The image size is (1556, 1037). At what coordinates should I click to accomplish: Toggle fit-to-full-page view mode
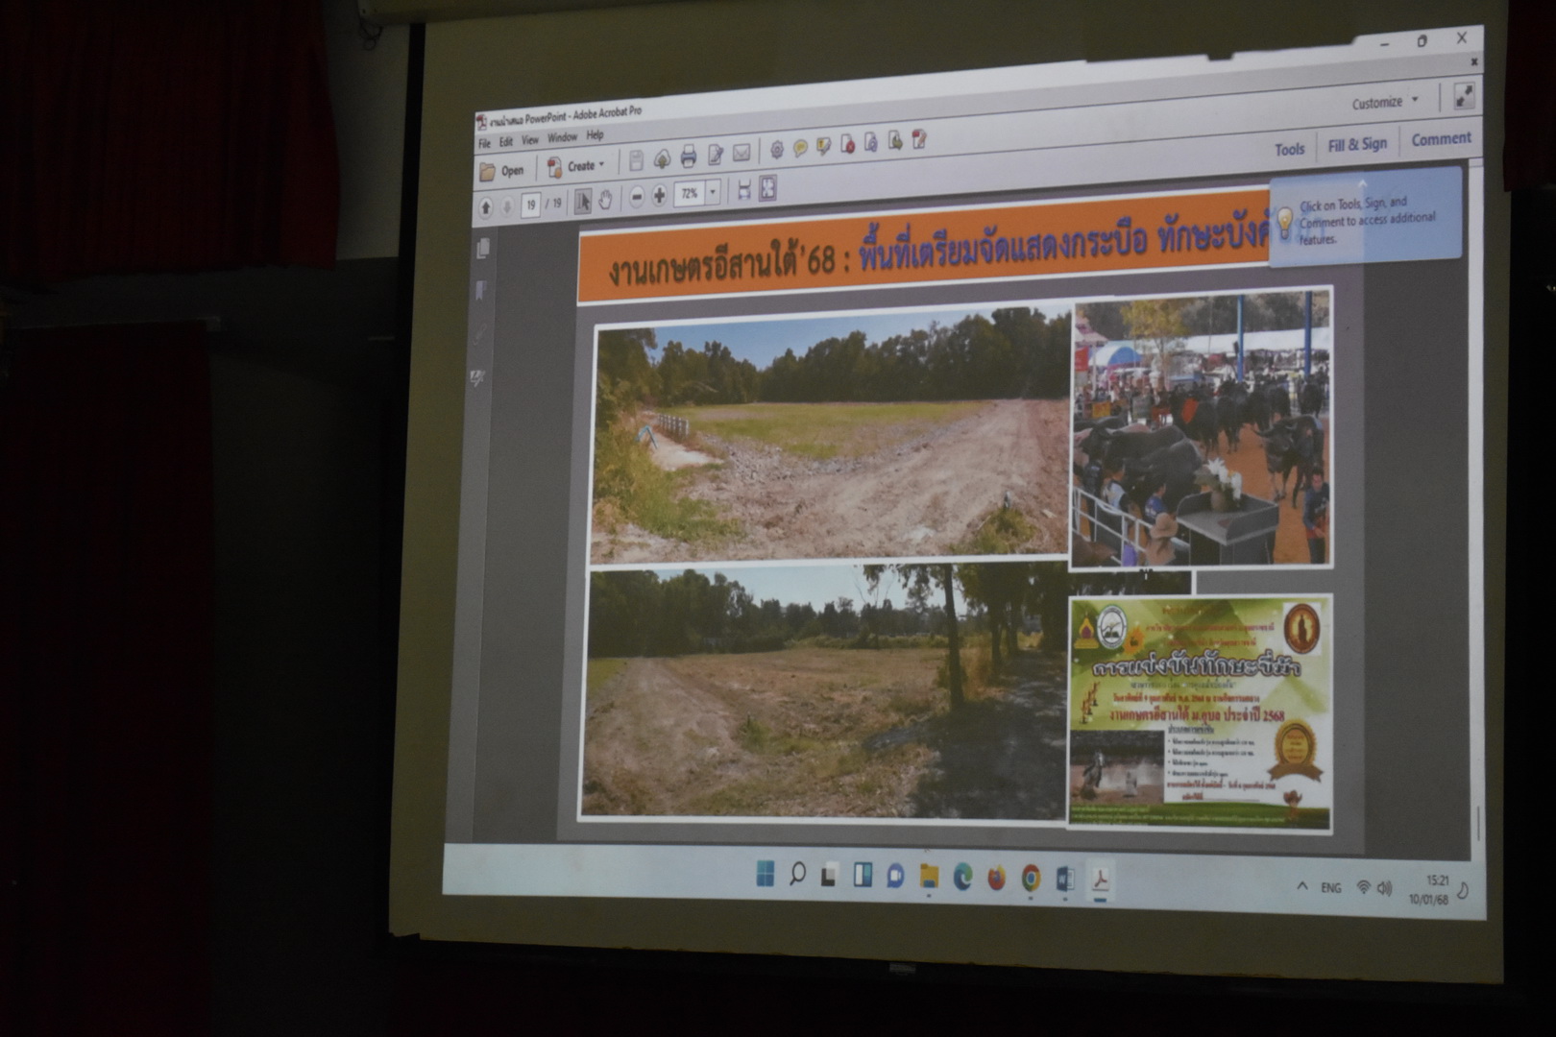pyautogui.click(x=767, y=189)
